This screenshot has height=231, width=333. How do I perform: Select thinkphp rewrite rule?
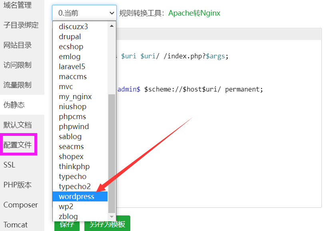(x=80, y=166)
